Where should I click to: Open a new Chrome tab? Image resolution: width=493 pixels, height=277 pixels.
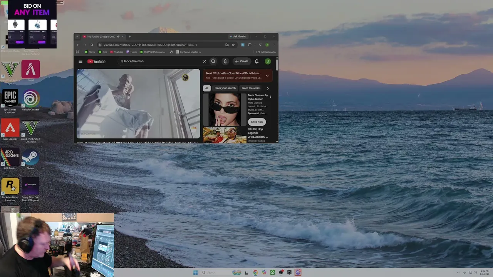coord(130,37)
